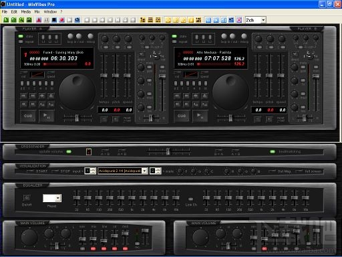
Task: Open the ? help menu
Action: (x=61, y=11)
